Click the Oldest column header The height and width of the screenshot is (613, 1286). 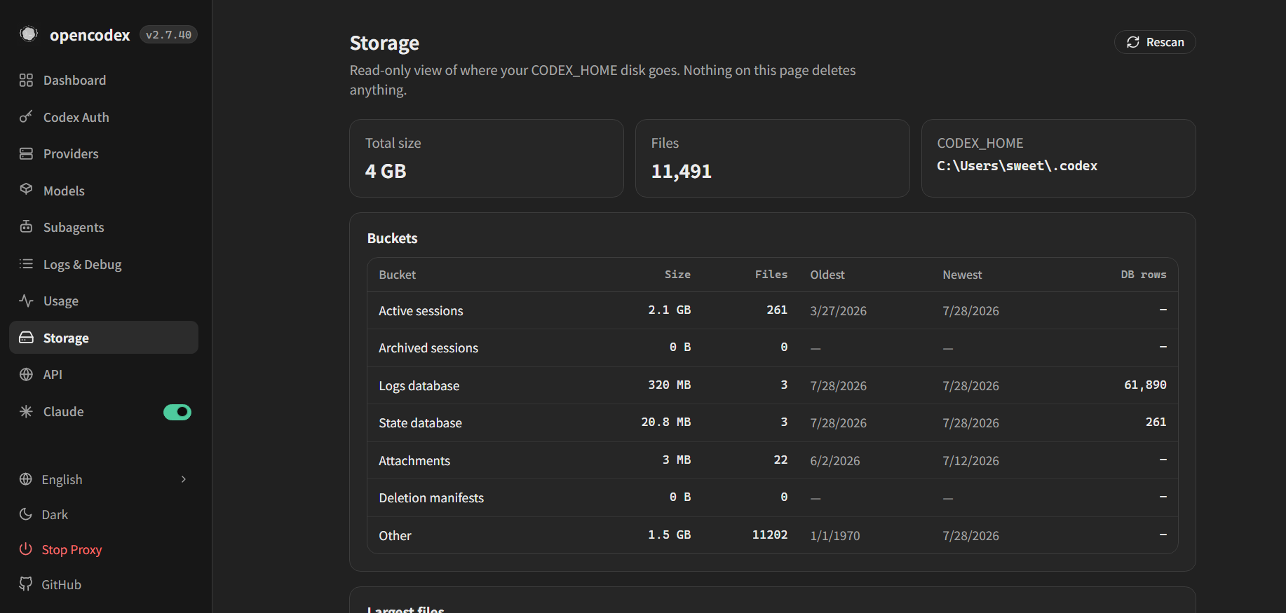(x=827, y=275)
